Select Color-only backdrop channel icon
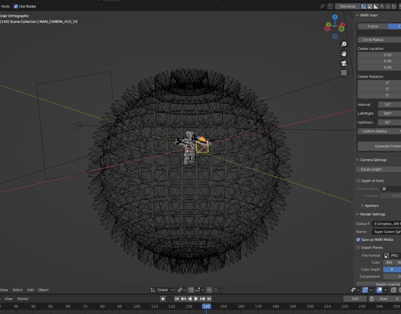The width and height of the screenshot is (401, 314). point(370,6)
